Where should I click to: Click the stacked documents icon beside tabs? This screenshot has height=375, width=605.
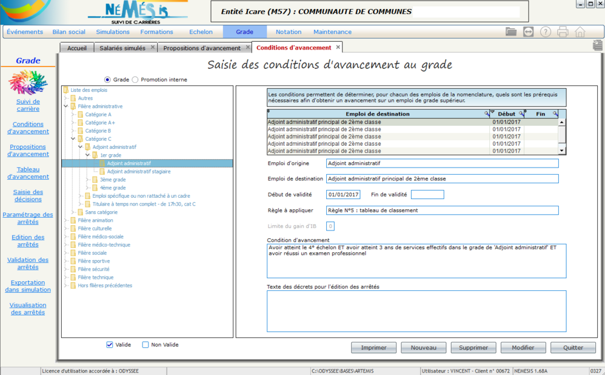(598, 45)
